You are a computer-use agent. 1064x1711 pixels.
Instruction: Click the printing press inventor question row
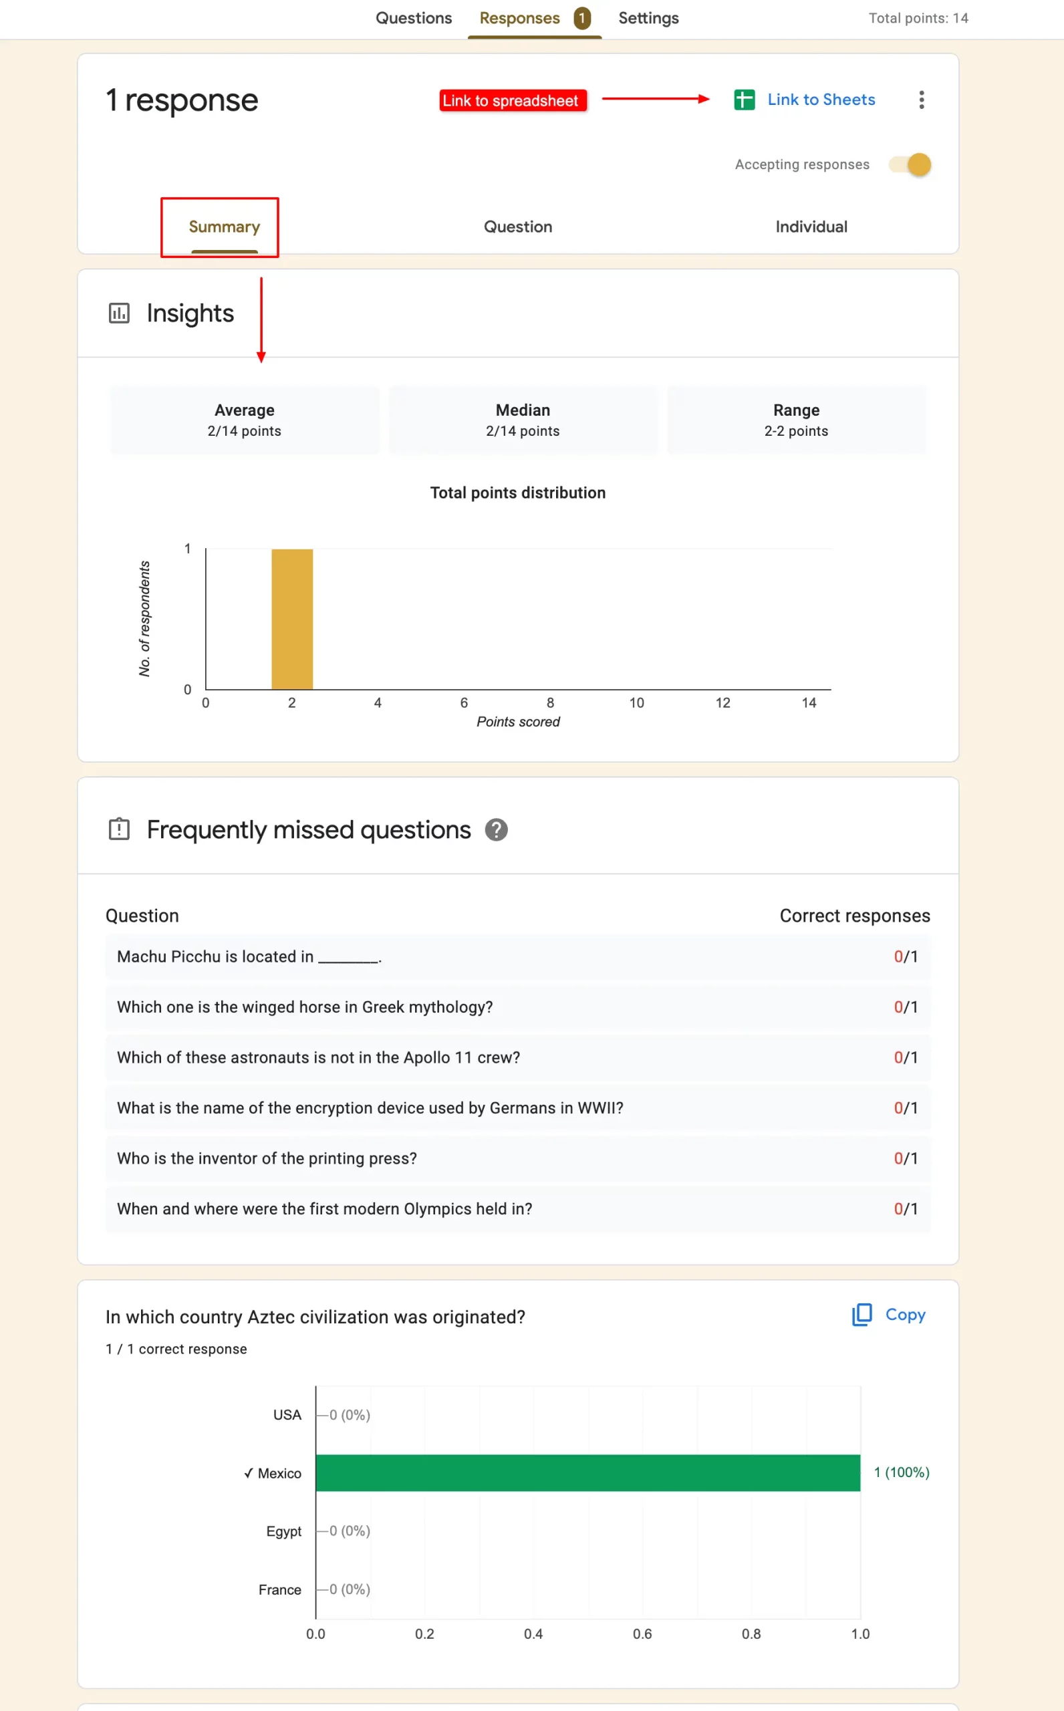518,1158
